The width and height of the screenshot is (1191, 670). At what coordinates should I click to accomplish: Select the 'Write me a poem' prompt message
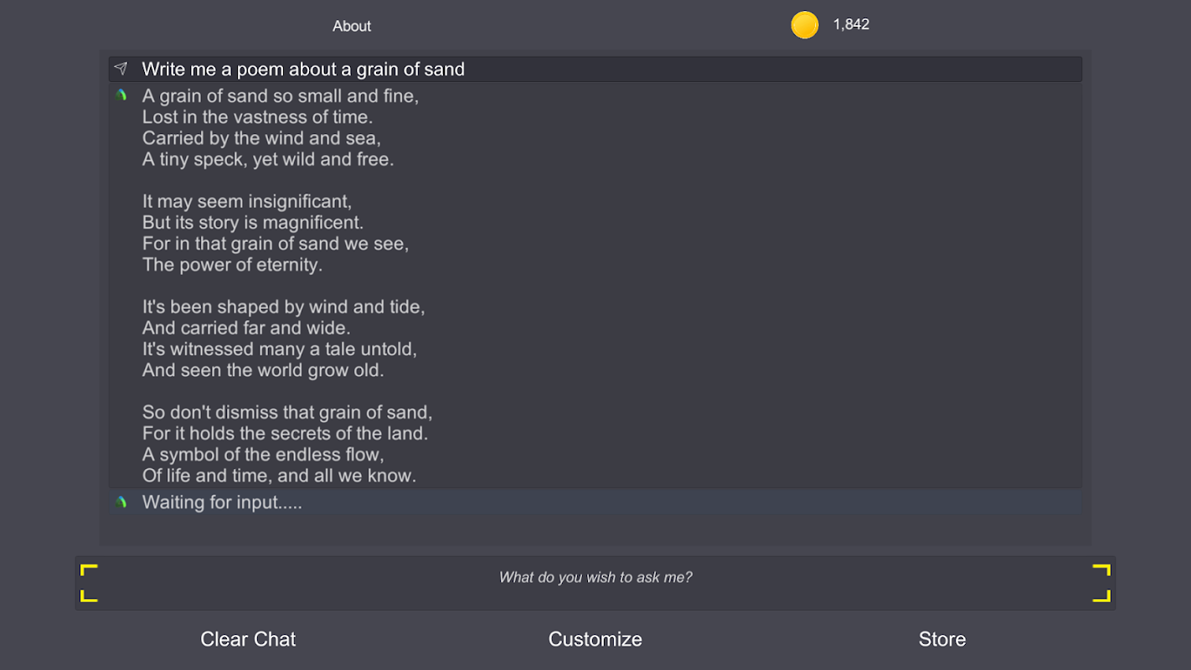click(x=303, y=70)
